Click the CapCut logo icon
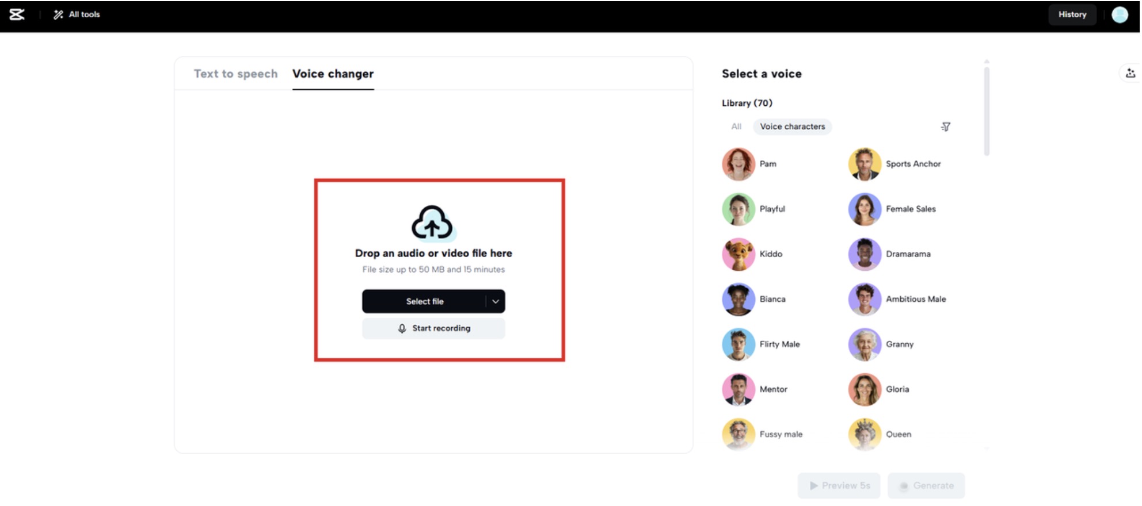 pyautogui.click(x=17, y=14)
